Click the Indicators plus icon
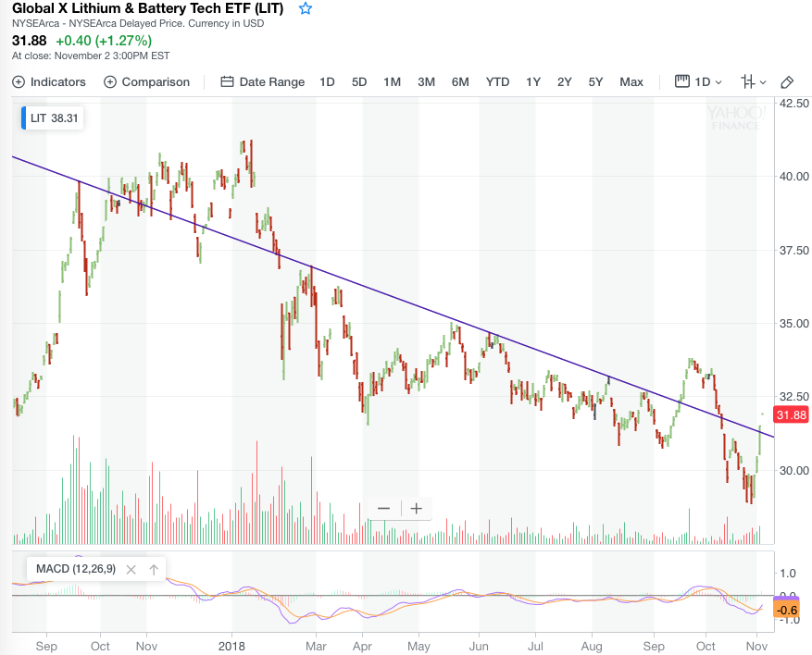Image resolution: width=812 pixels, height=655 pixels. [x=19, y=81]
